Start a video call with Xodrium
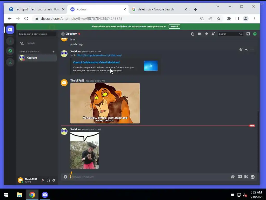 [199, 34]
